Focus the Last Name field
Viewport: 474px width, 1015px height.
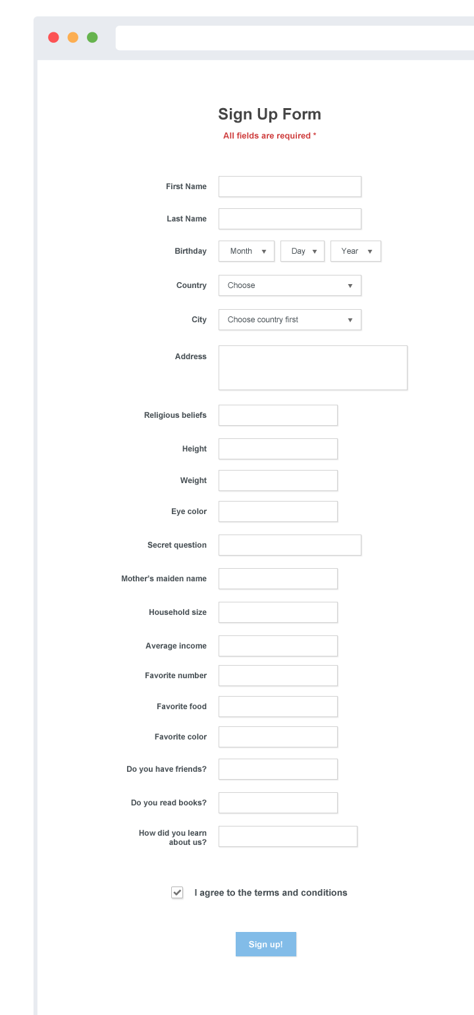pos(290,219)
